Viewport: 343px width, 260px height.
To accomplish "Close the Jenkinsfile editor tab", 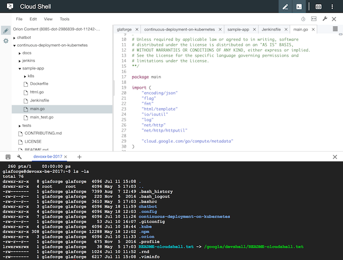I will tap(286, 29).
